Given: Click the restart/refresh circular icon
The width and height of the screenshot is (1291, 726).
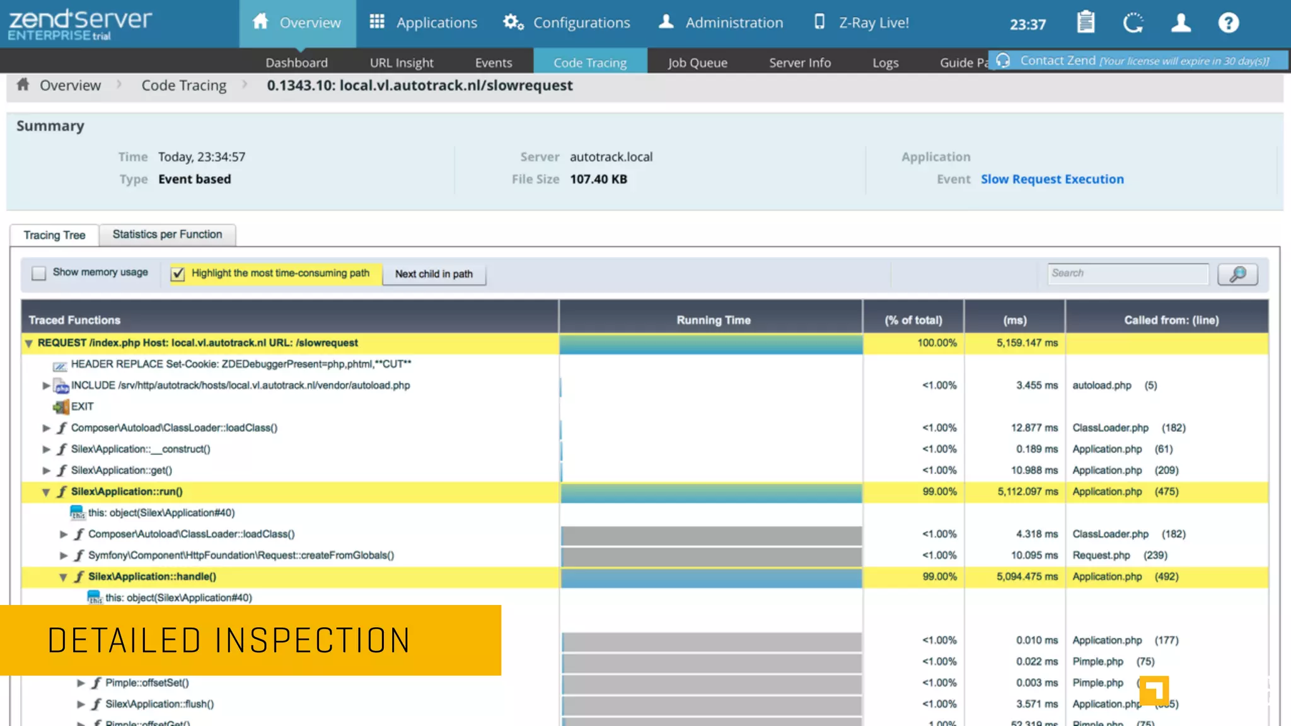Looking at the screenshot, I should 1133,23.
